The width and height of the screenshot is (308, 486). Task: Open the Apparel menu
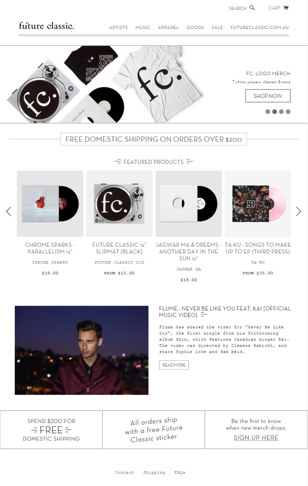168,27
